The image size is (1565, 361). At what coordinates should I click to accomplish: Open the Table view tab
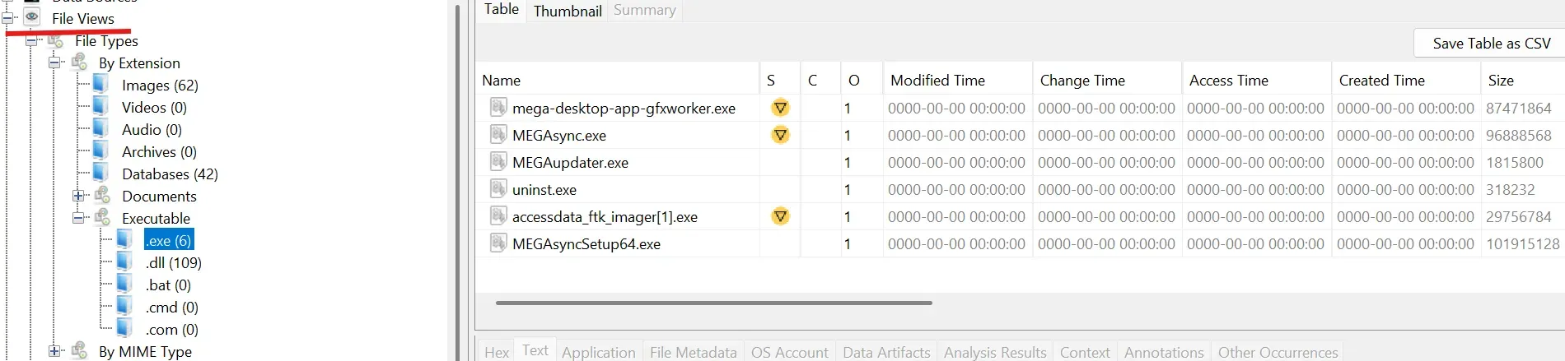[x=502, y=10]
